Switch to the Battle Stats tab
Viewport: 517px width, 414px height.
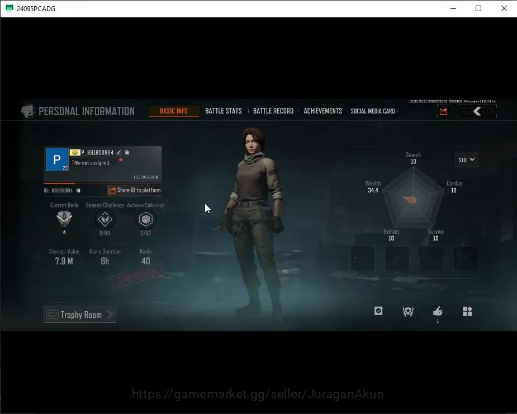coord(223,111)
